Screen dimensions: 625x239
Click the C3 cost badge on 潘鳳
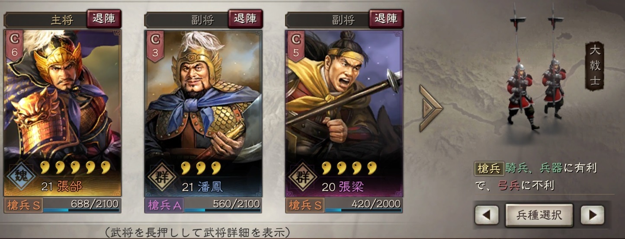coord(155,44)
